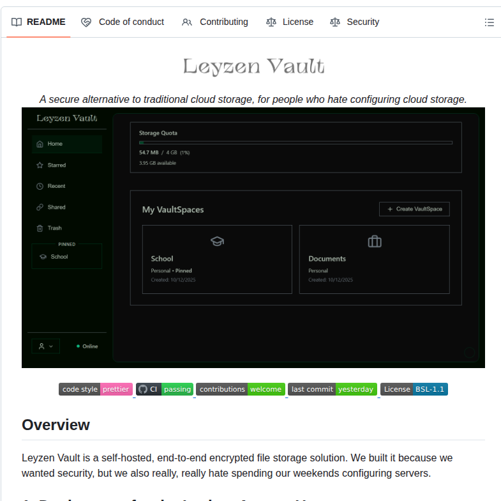Open pinned School item in sidebar

[67, 257]
